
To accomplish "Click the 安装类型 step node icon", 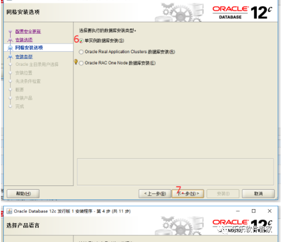I will [10, 57].
